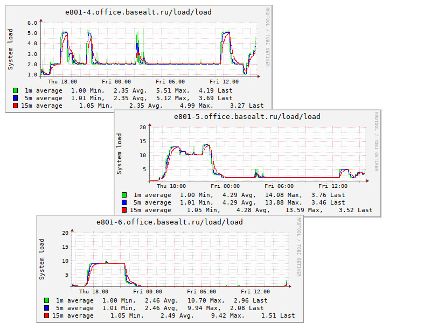This screenshot has height=323, width=431.
Task: Click red 15m average swatch in e801-6 legend
Action: (x=47, y=315)
